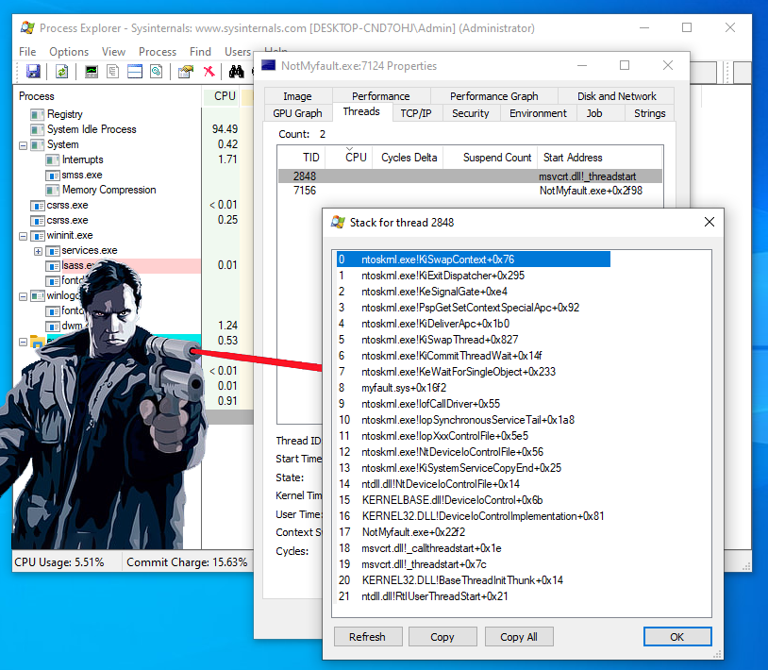Screen dimensions: 768x670
Task: Select thread 7156 in the thread list
Action: 305,191
